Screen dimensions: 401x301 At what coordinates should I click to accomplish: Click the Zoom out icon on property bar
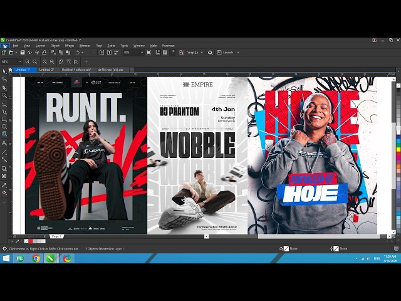point(35,61)
